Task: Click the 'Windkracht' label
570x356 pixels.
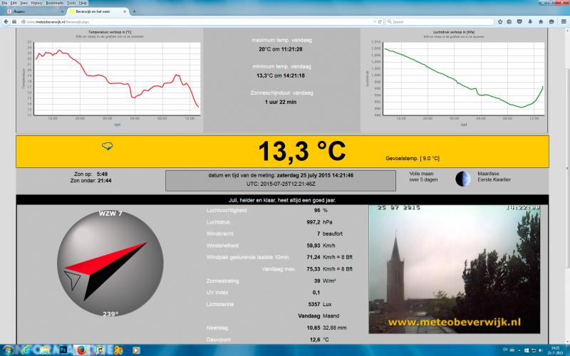Action: coord(220,234)
